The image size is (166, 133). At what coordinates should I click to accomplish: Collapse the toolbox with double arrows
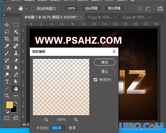click(4, 15)
